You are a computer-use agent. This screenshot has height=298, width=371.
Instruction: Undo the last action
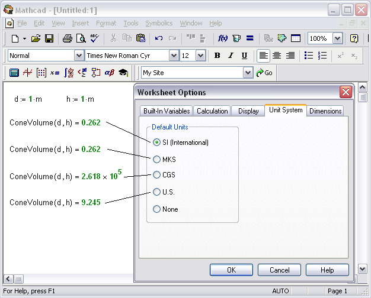159,38
